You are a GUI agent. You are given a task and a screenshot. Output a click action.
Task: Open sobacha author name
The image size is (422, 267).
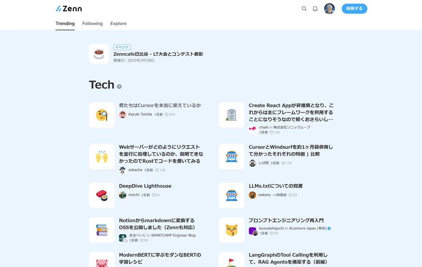point(135,170)
